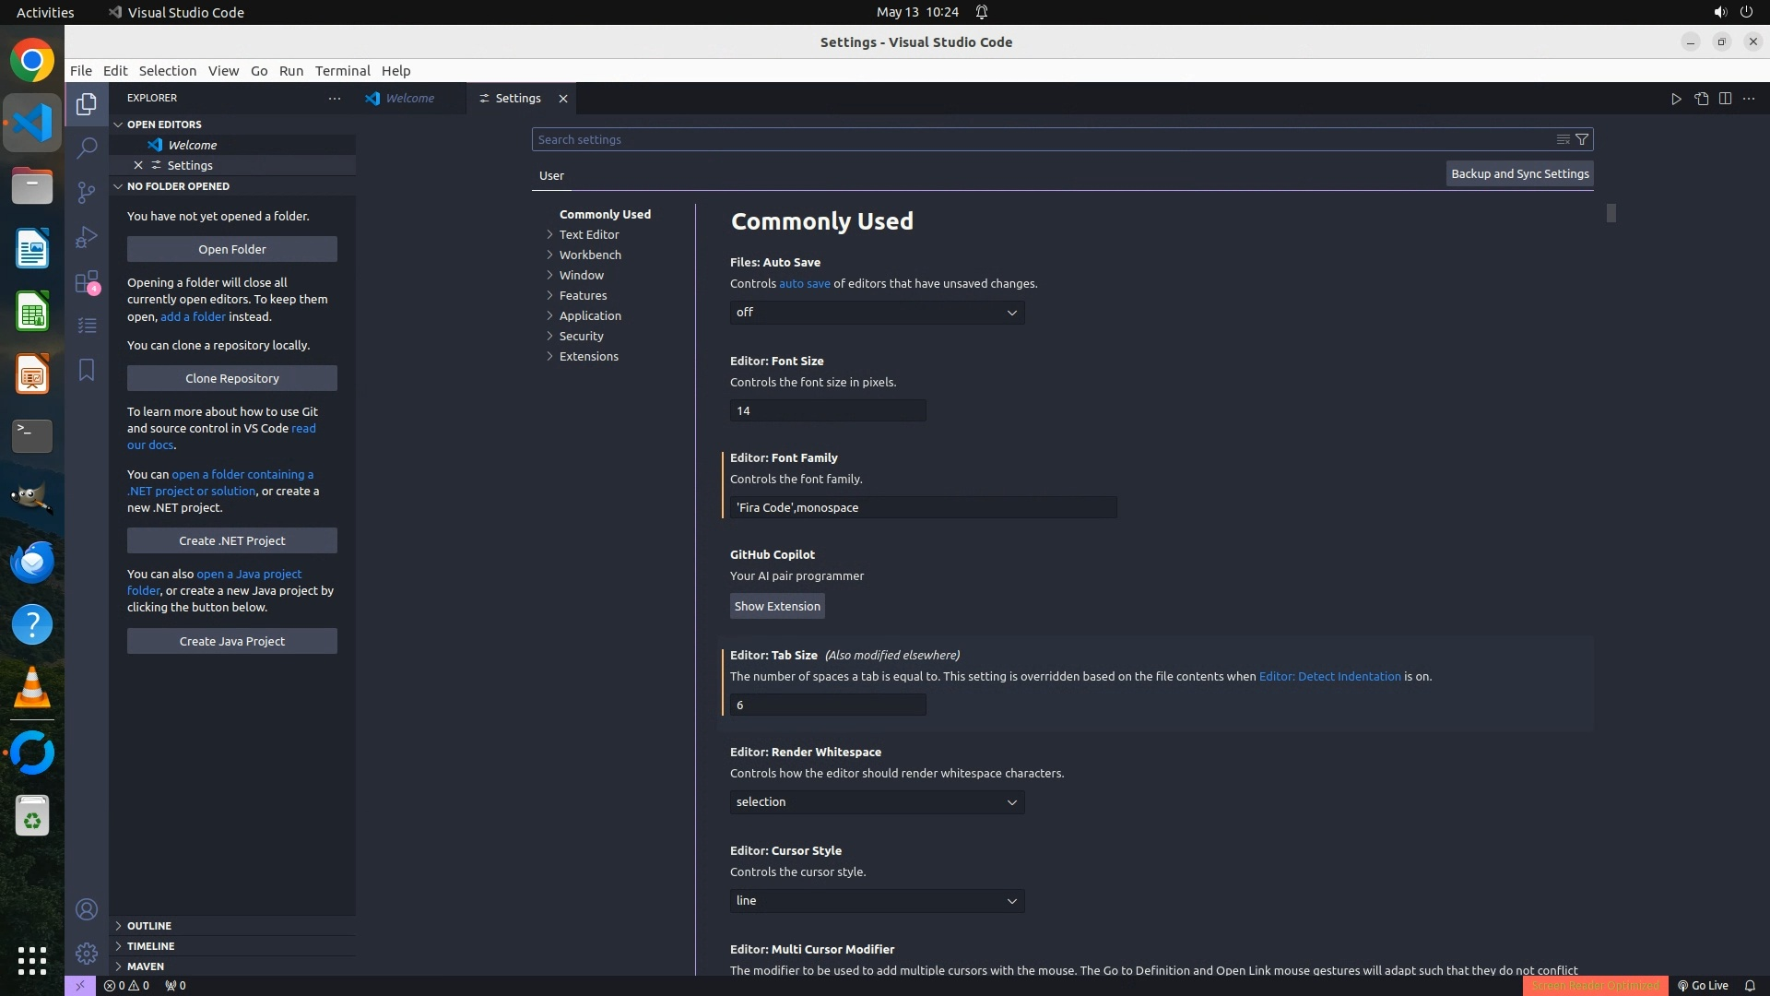
Task: Open Accounts icon in activity bar
Action: [87, 909]
